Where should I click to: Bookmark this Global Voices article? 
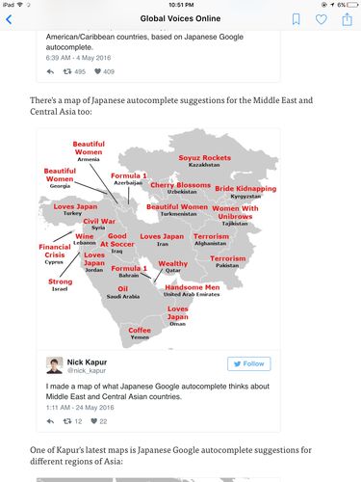pyautogui.click(x=297, y=19)
